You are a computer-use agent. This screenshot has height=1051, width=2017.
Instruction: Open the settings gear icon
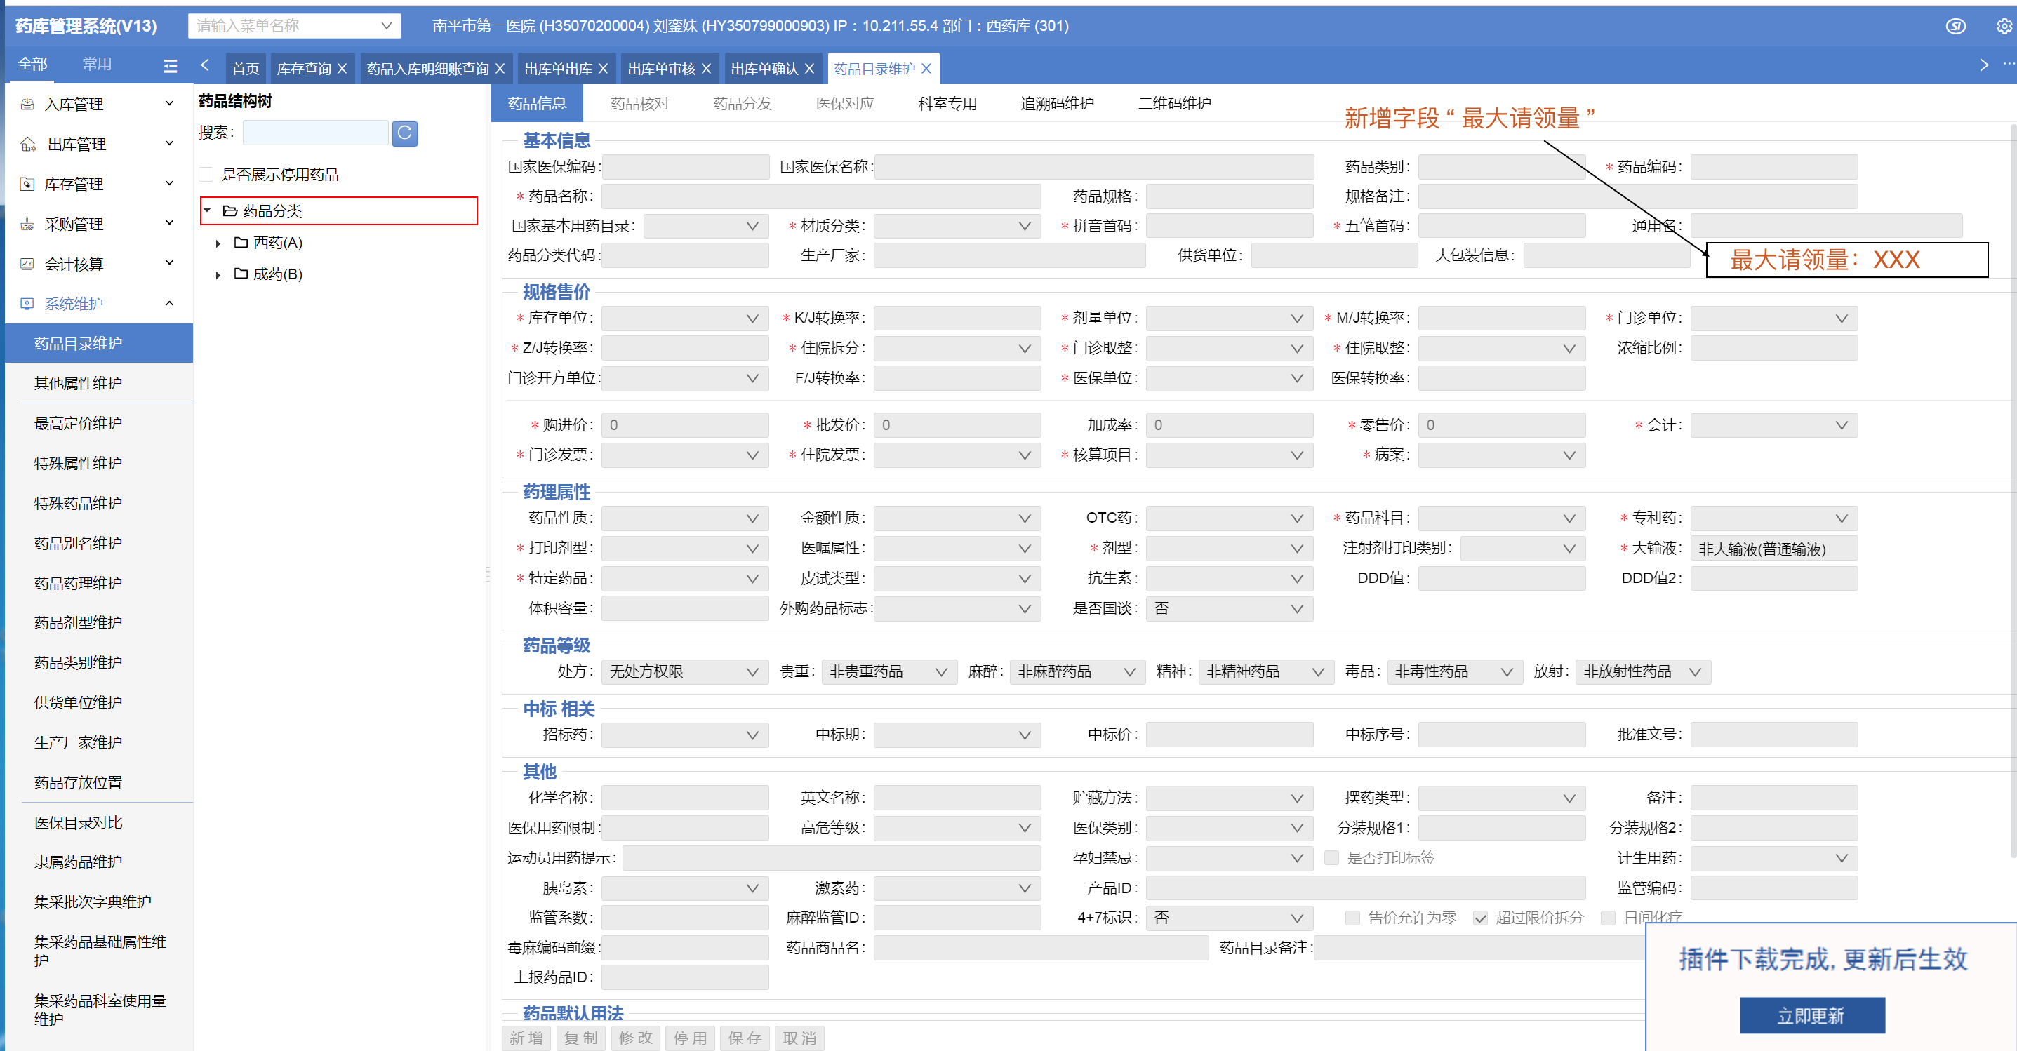[x=2003, y=26]
